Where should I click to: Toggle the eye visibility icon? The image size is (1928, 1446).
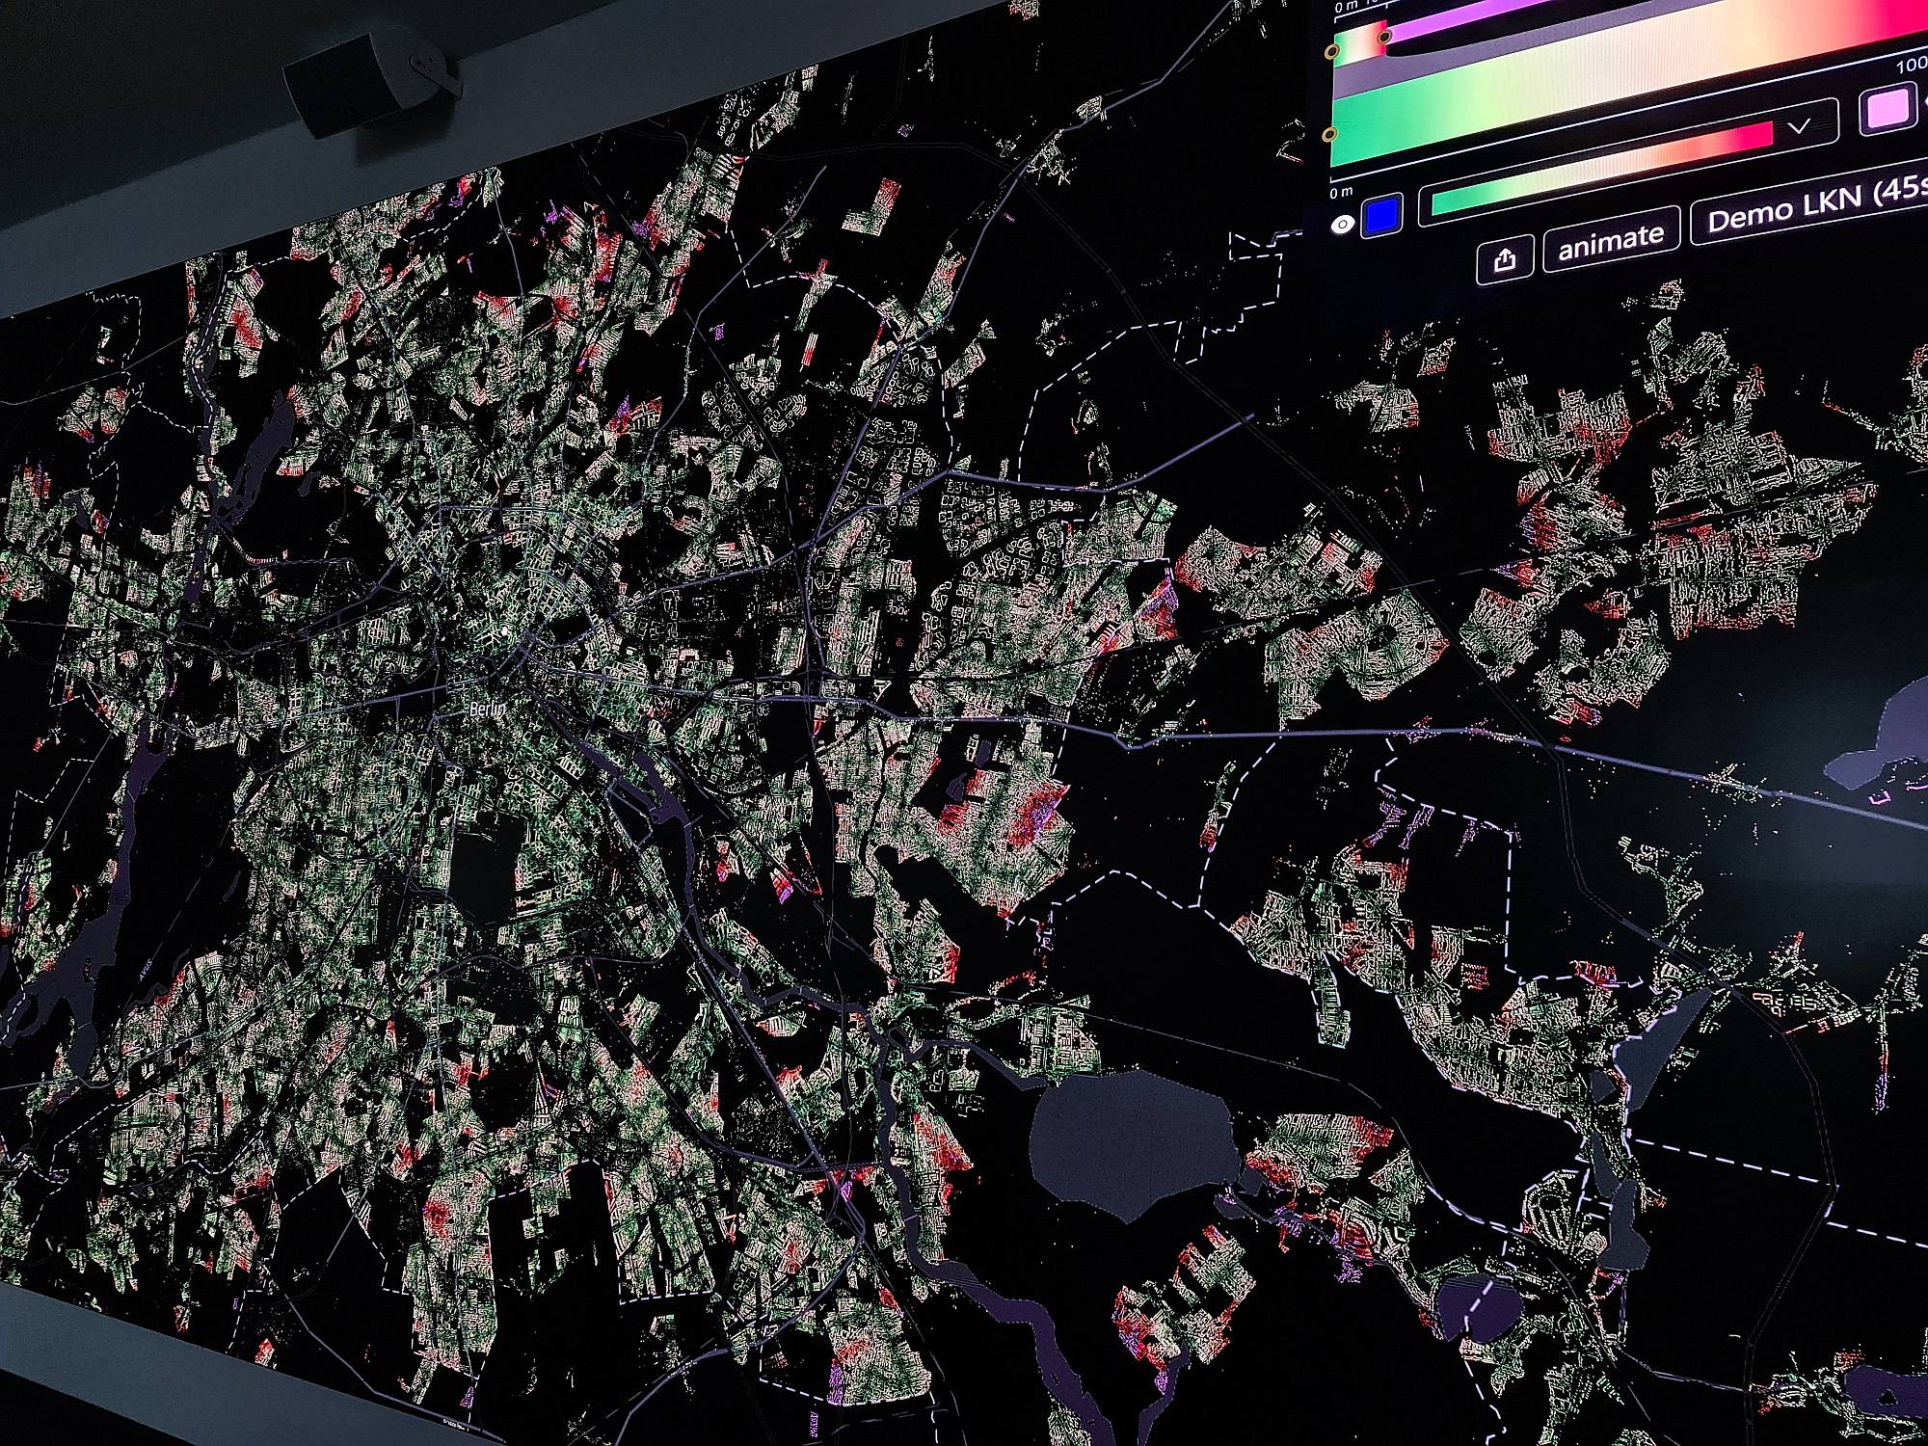[x=1342, y=226]
